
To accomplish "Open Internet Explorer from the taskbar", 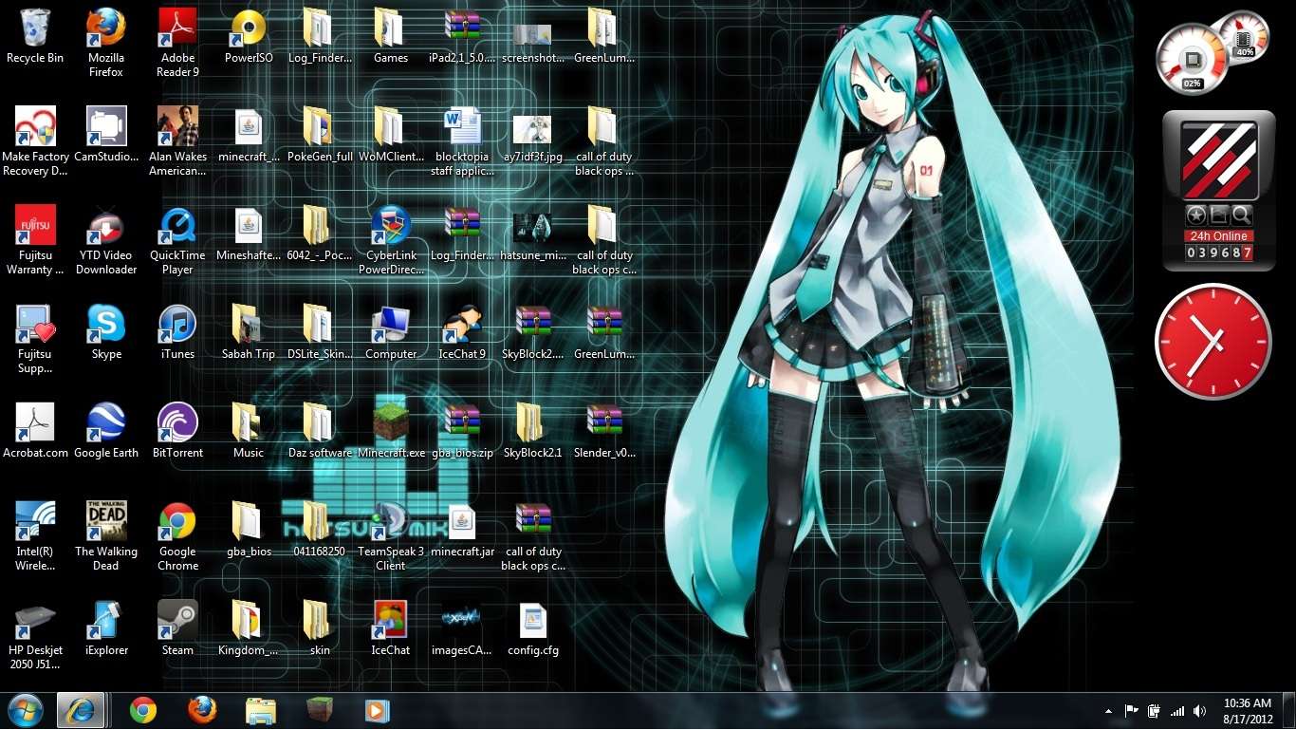I will coord(81,710).
